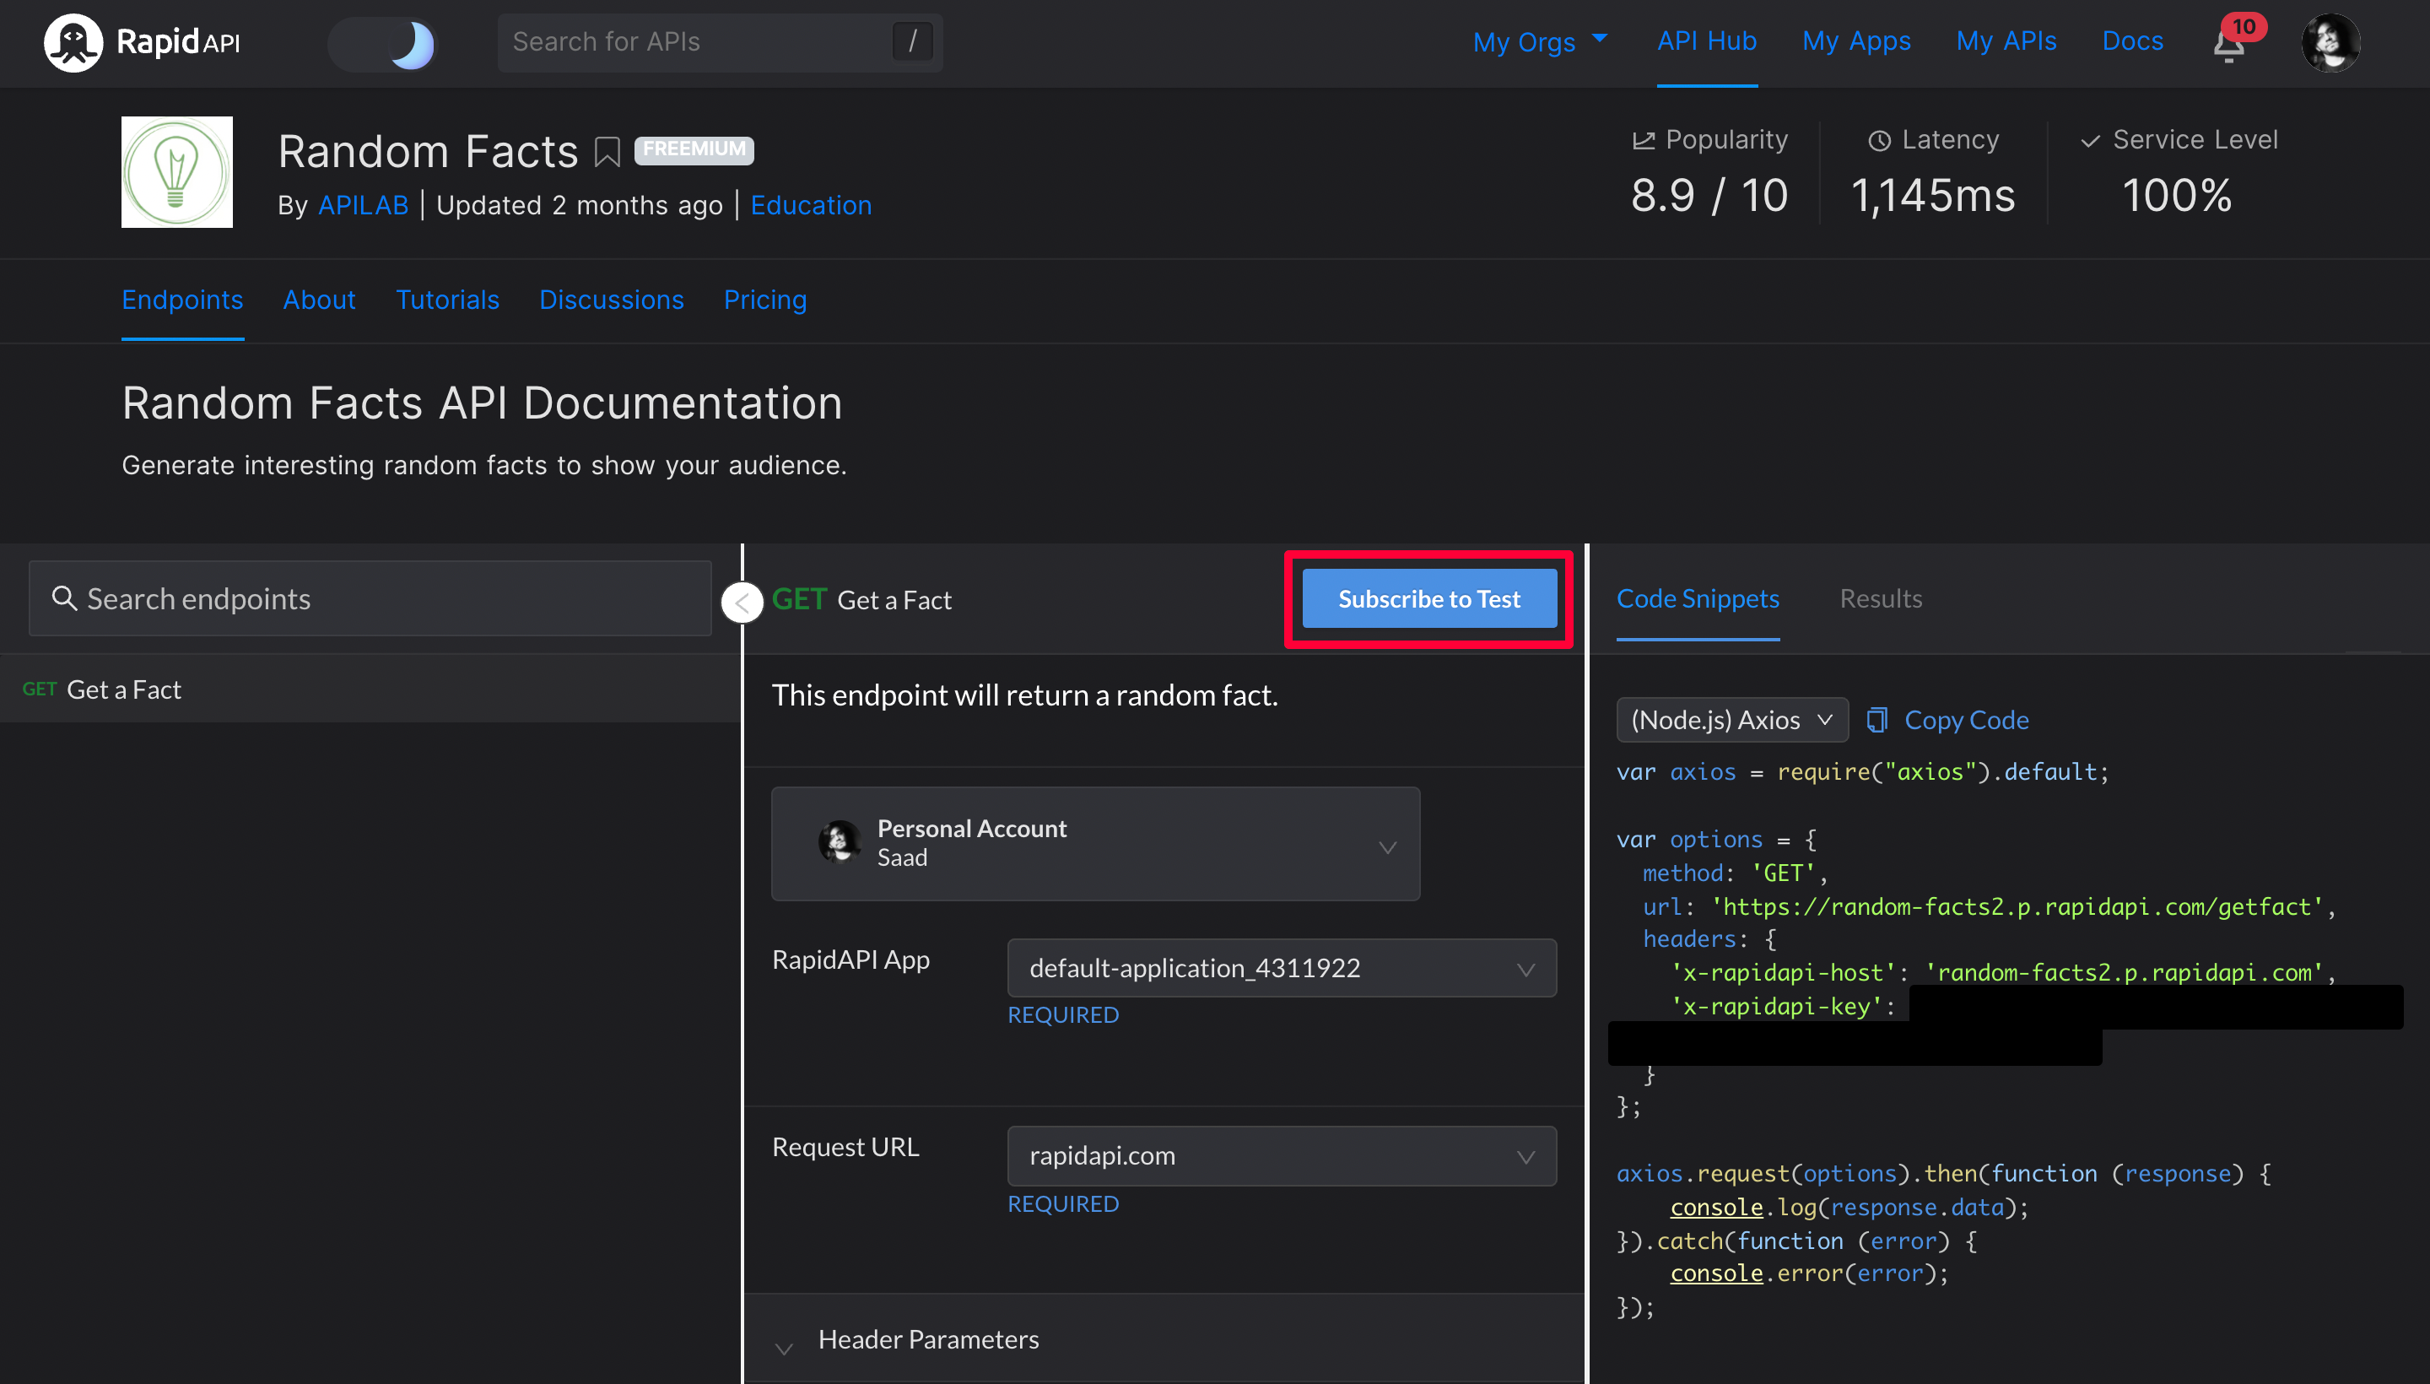Click the Subscribe to Test button

point(1428,599)
